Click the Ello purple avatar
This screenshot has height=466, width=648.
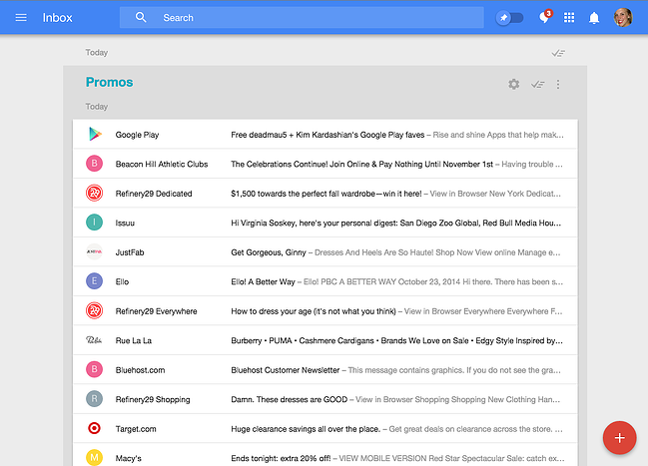[94, 281]
